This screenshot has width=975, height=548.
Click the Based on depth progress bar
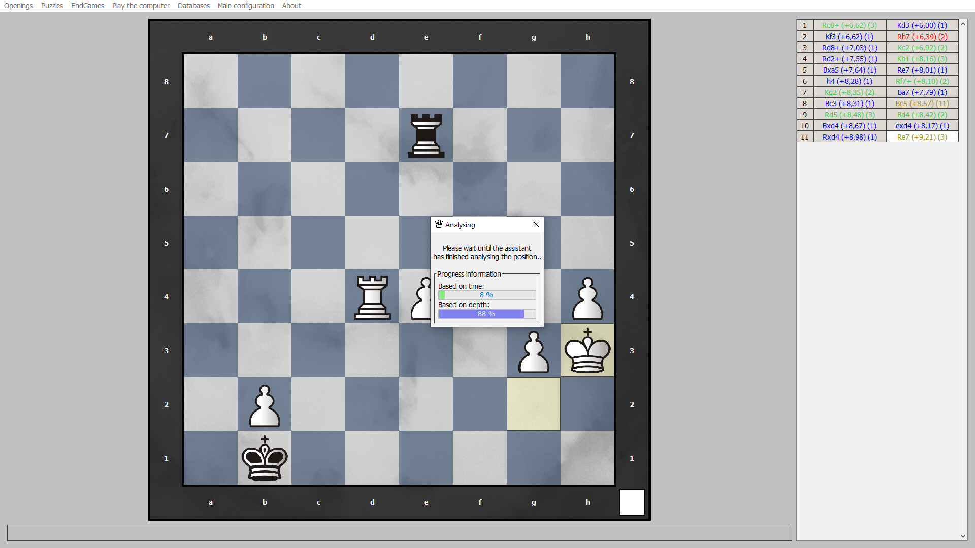[x=486, y=314]
